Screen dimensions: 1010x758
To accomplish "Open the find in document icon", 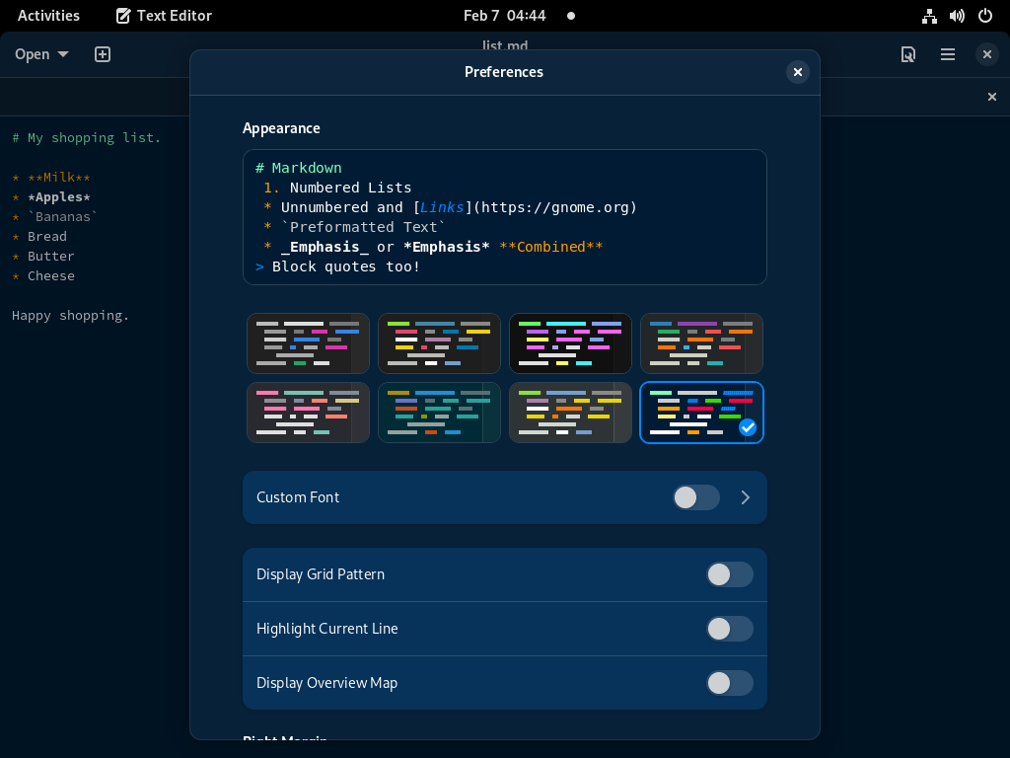I will (x=908, y=54).
